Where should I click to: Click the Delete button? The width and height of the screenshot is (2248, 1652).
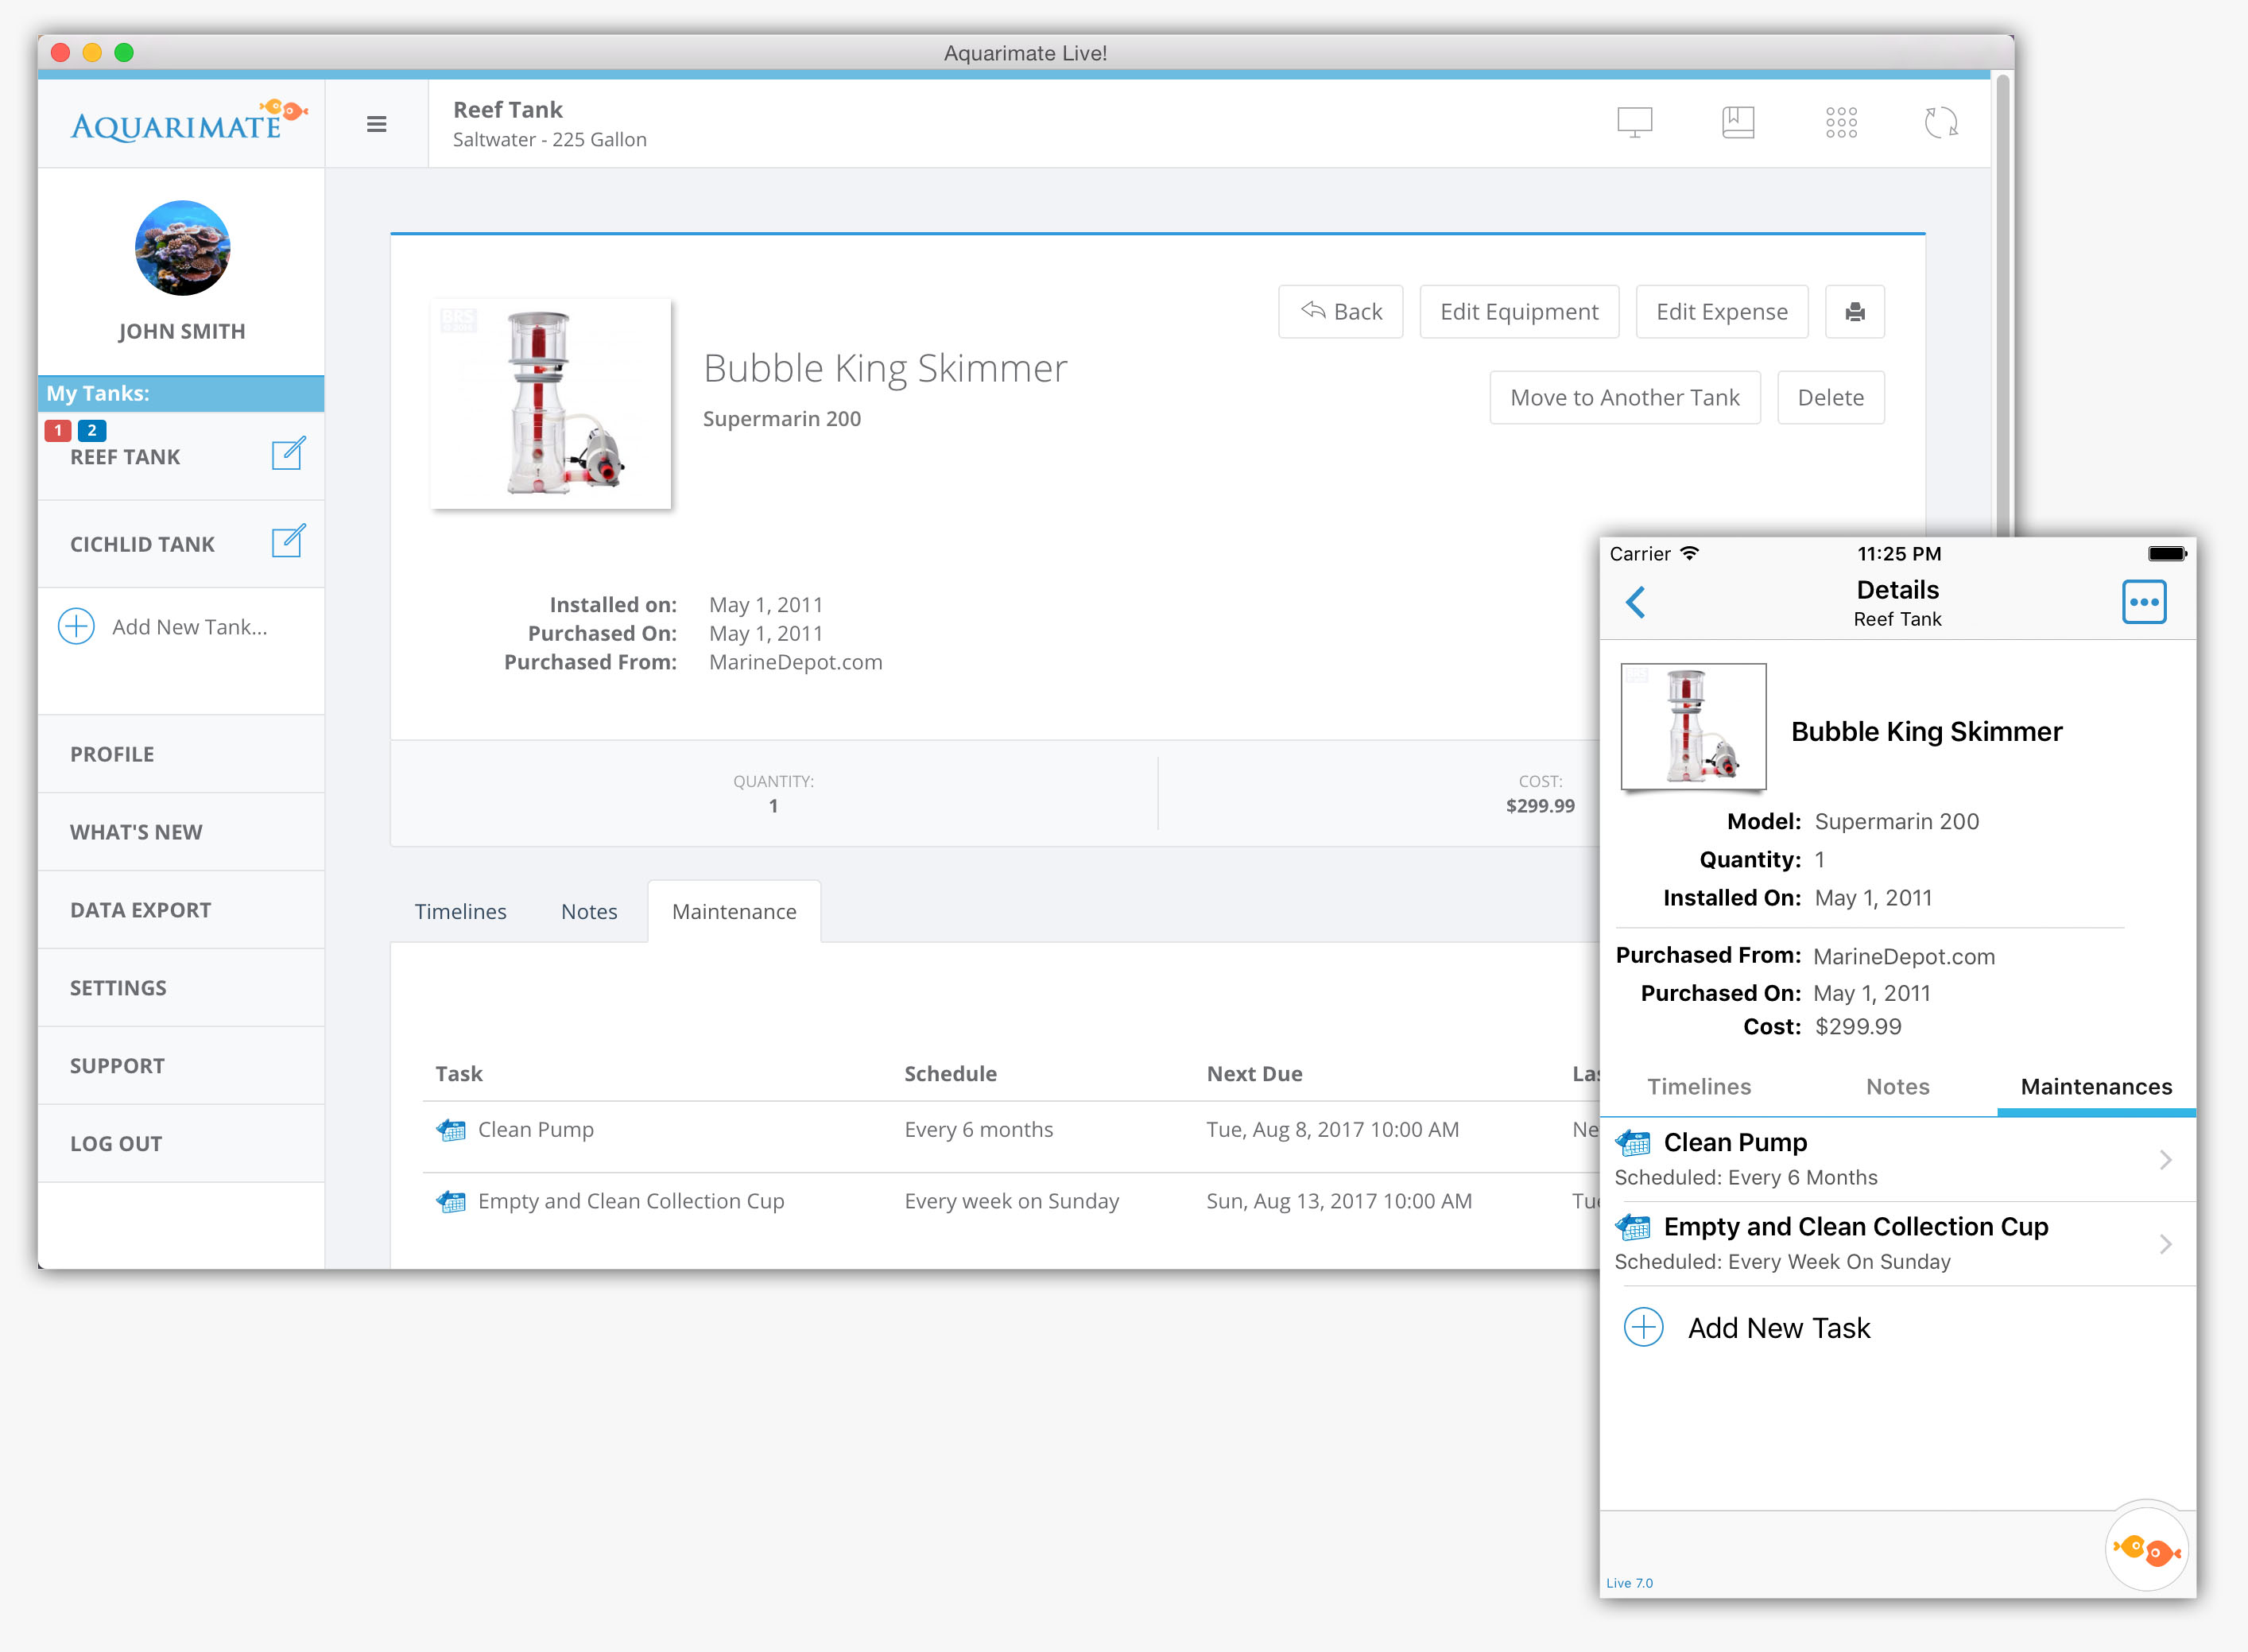coord(1830,398)
